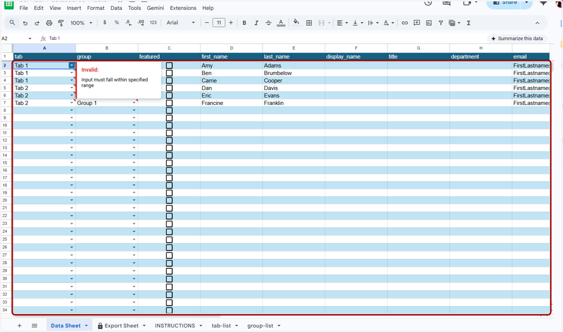Viewport: 563px width, 332px height.
Task: Format as currency with dollar icon
Action: (x=105, y=22)
